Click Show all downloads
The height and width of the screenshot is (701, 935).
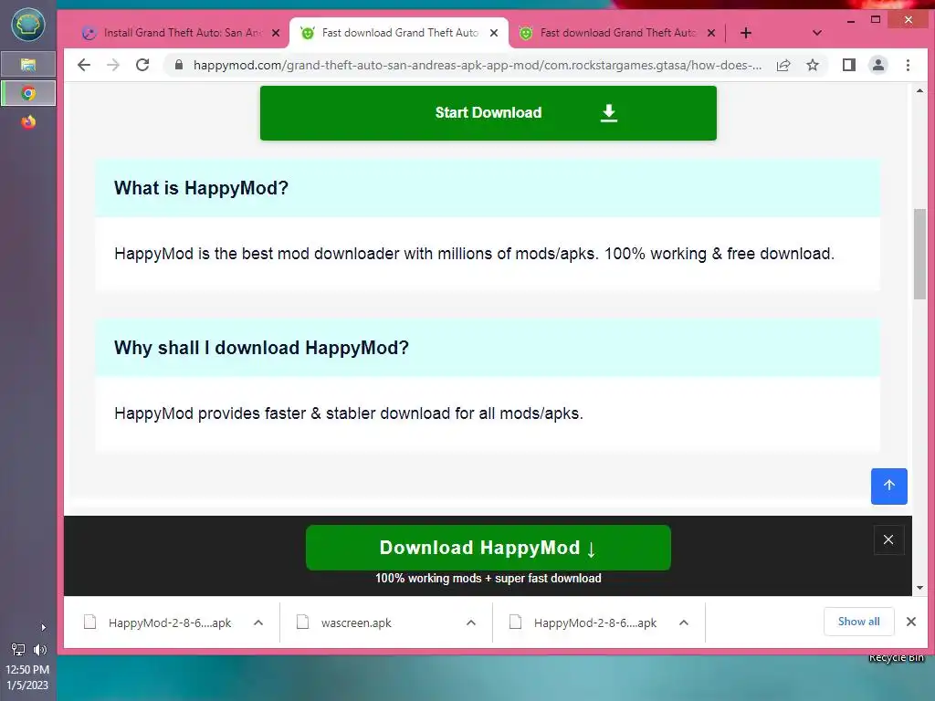pyautogui.click(x=858, y=622)
